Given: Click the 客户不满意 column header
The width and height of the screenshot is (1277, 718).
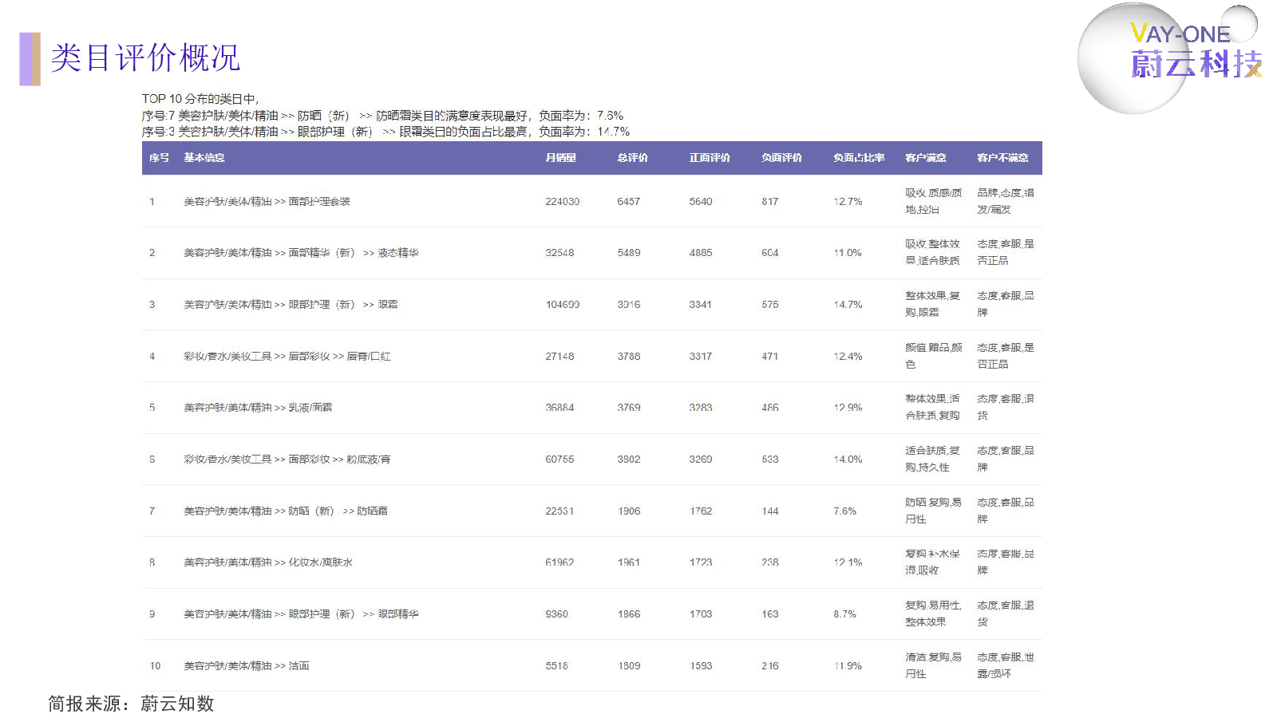Looking at the screenshot, I should click(1002, 158).
